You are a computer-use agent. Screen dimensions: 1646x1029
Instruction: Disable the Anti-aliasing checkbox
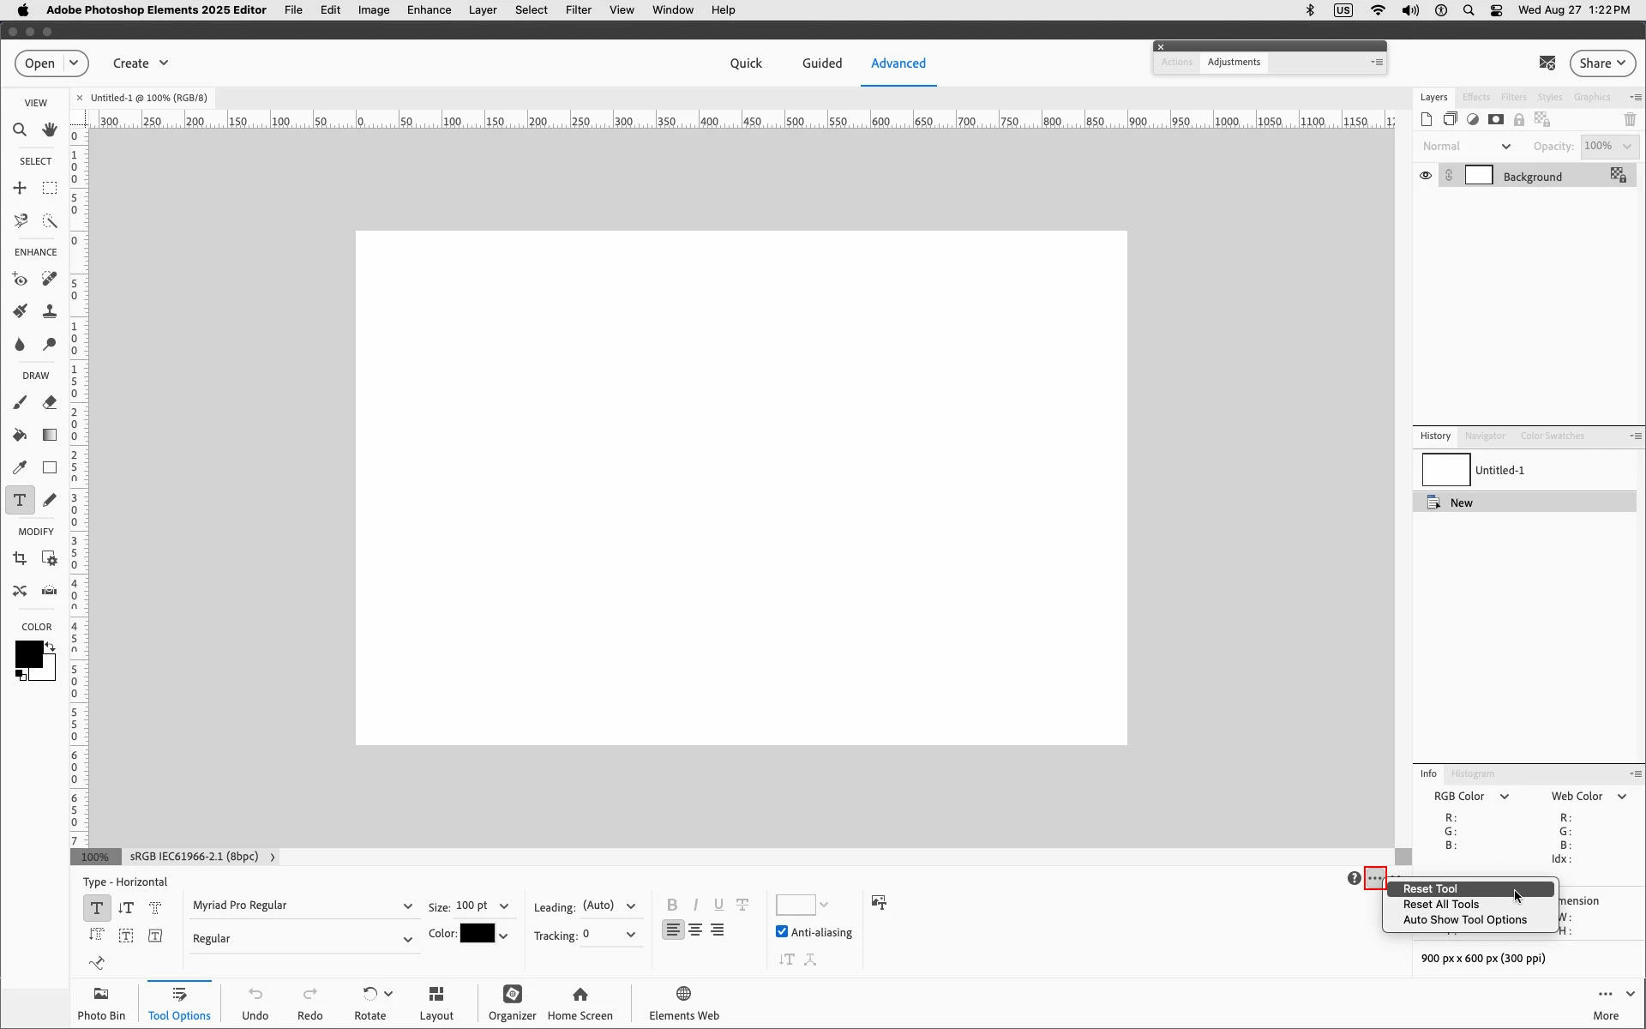coord(782,932)
